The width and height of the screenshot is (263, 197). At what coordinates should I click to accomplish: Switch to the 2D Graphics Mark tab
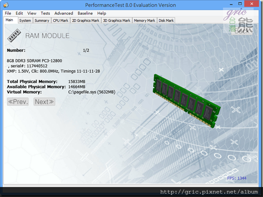tap(85, 20)
